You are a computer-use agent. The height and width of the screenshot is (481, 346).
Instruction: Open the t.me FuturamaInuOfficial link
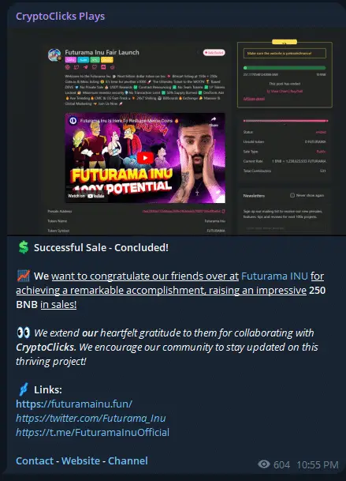[x=92, y=432]
